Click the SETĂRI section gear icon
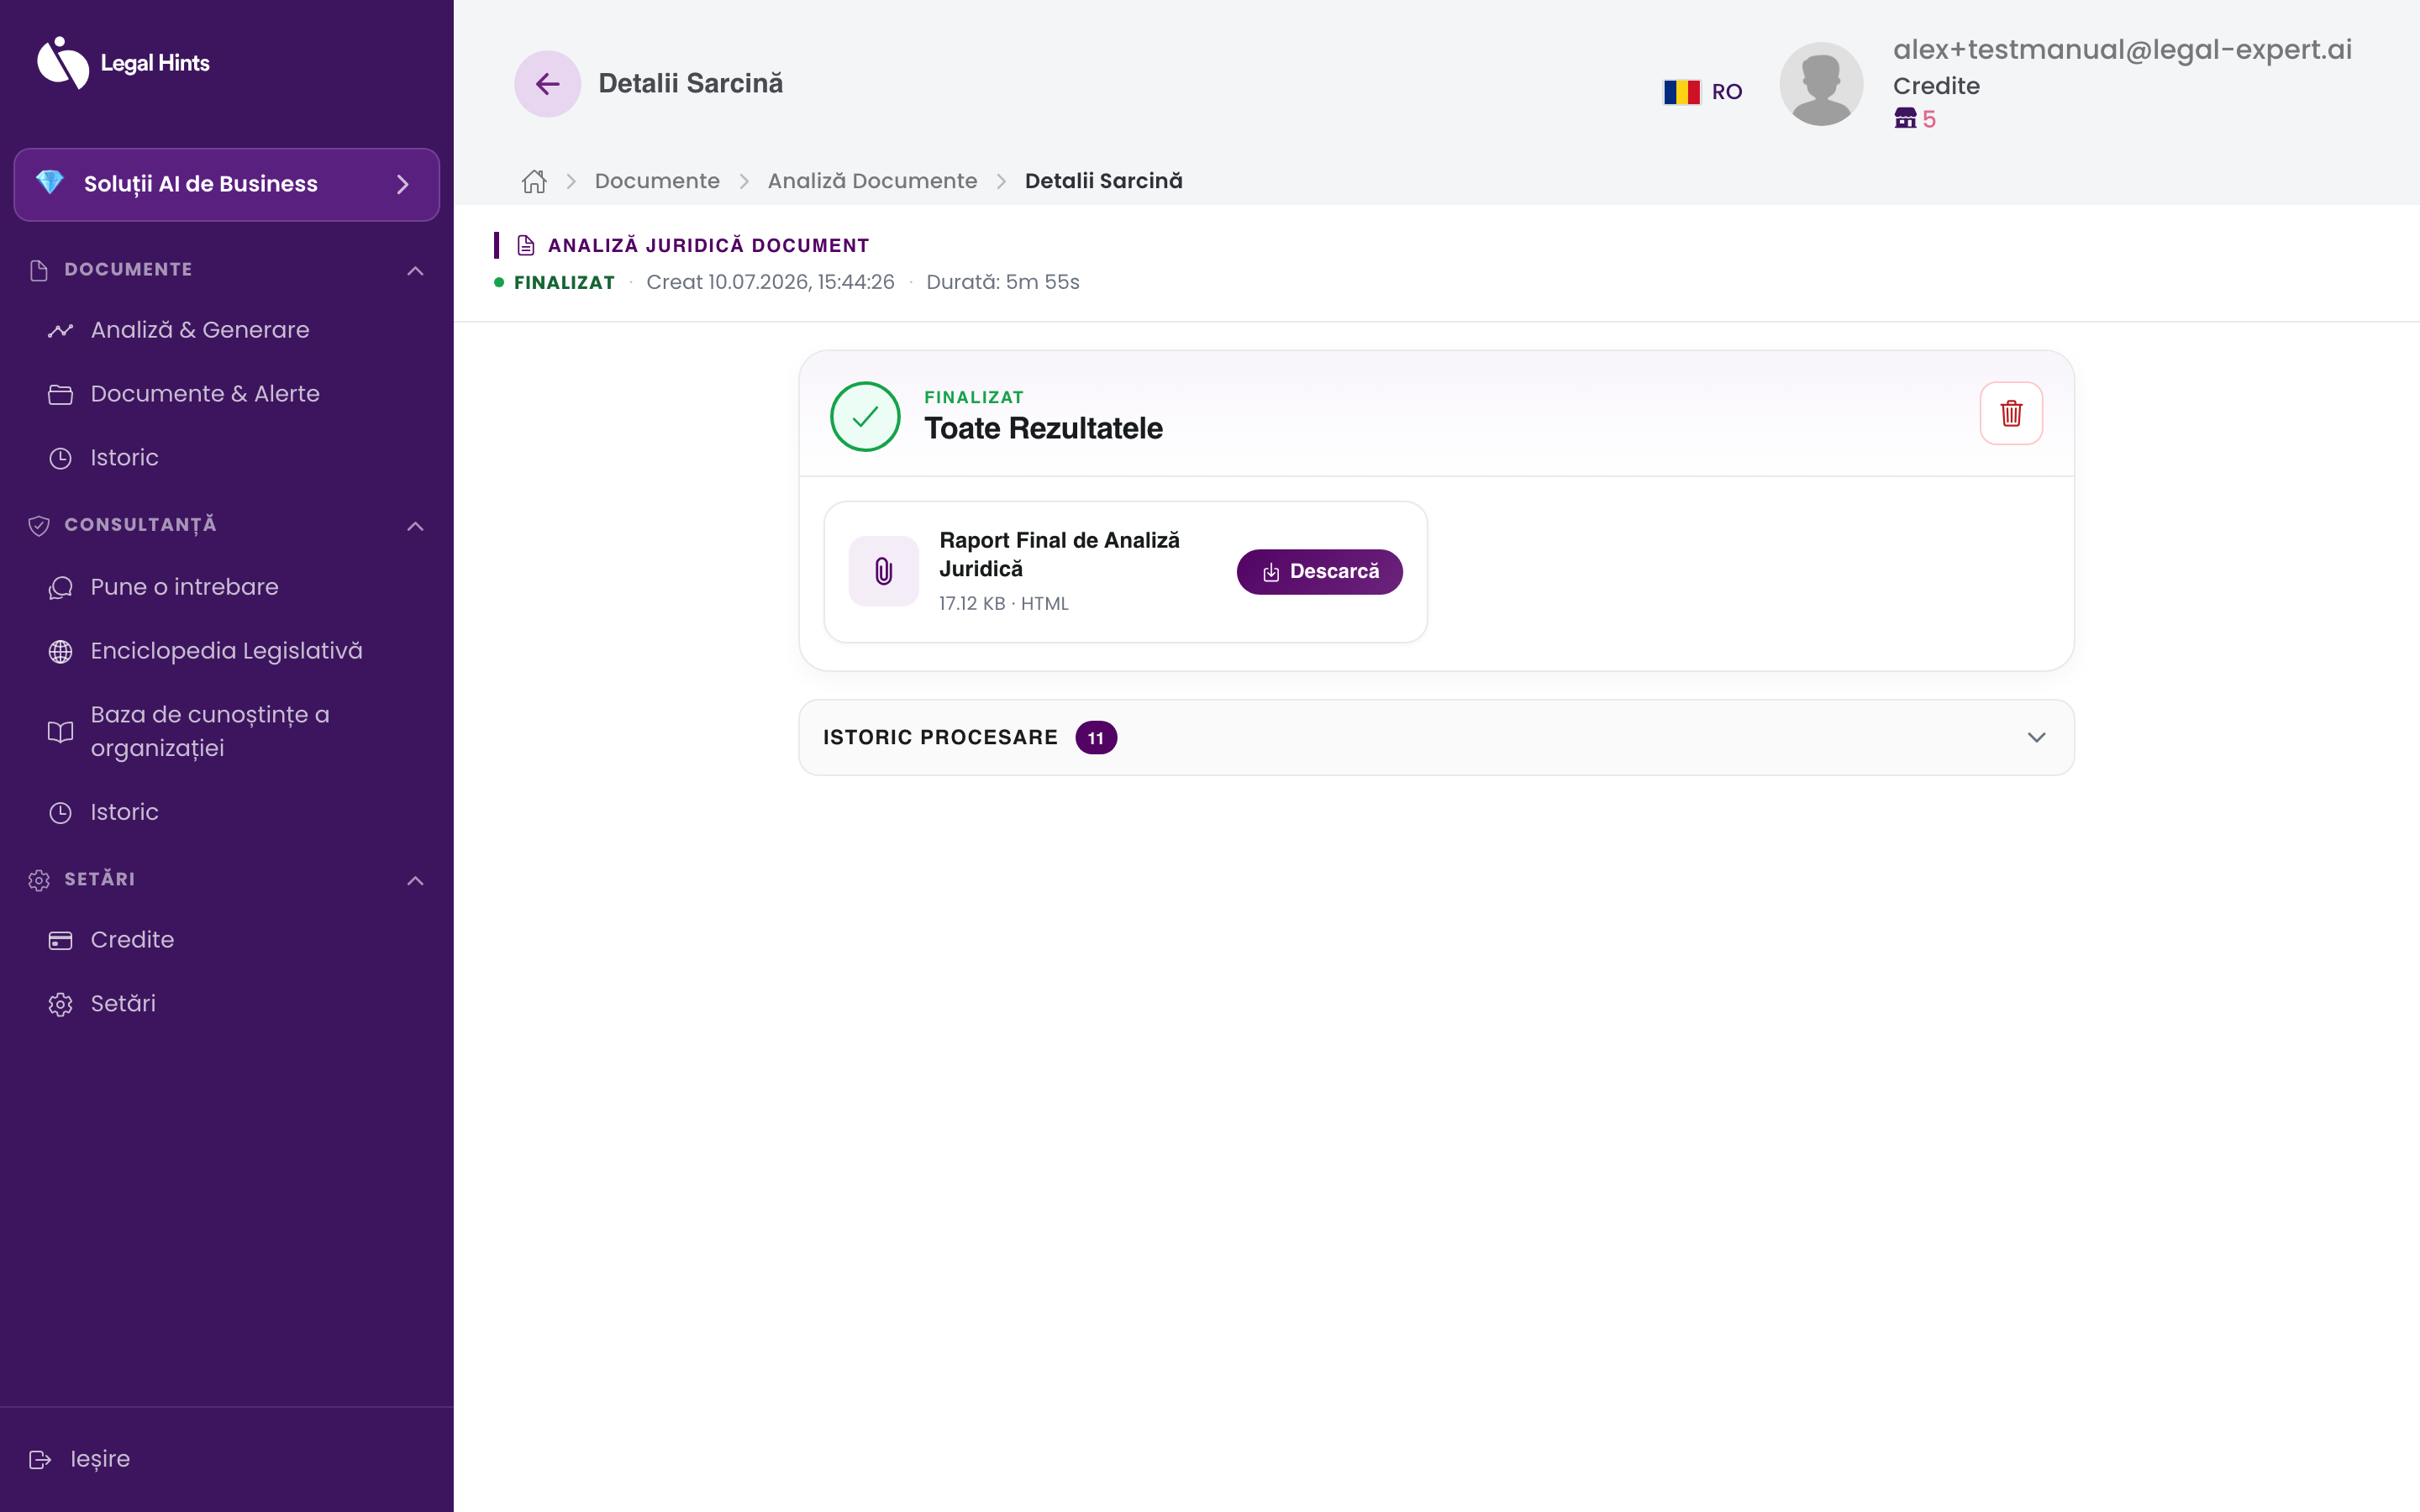The width and height of the screenshot is (2420, 1512). point(39,880)
